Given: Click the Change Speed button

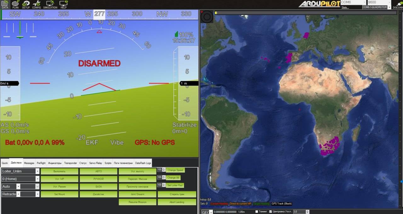Looking at the screenshot, I should tap(175, 170).
